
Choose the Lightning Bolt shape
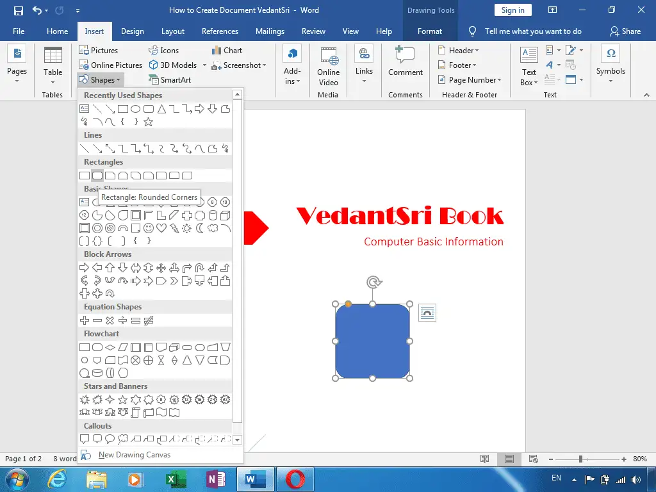click(174, 228)
